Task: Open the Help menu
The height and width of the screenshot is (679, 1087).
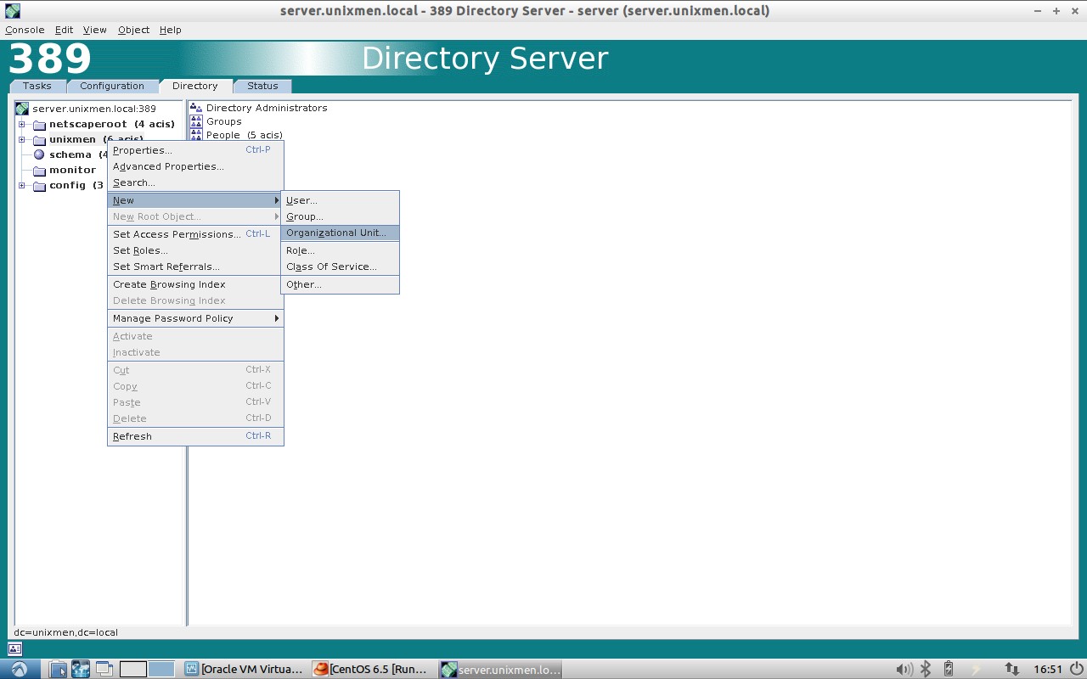Action: pyautogui.click(x=170, y=30)
